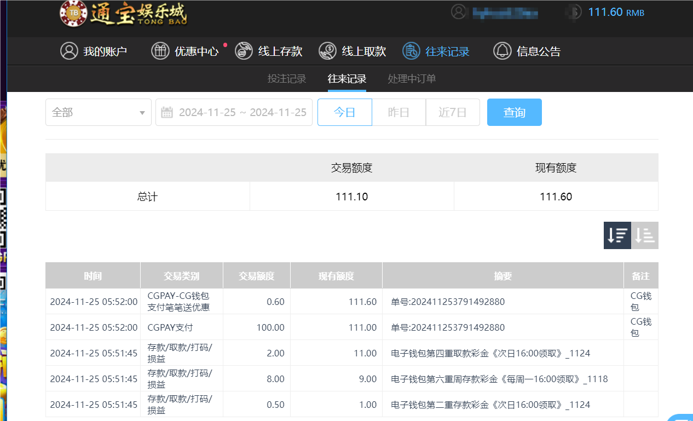This screenshot has height=421, width=693.
Task: Switch to the 处理中订单 tab
Action: [412, 78]
